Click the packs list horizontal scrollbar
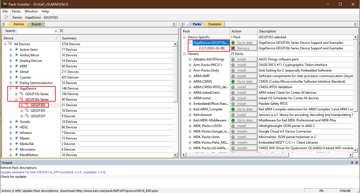360x193 pixels. click(x=267, y=155)
